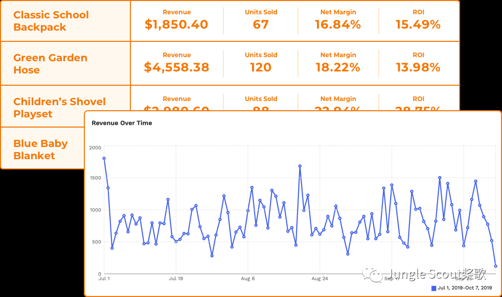The height and width of the screenshot is (297, 502).
Task: Click the Aug 24 x-axis label
Action: click(x=320, y=279)
